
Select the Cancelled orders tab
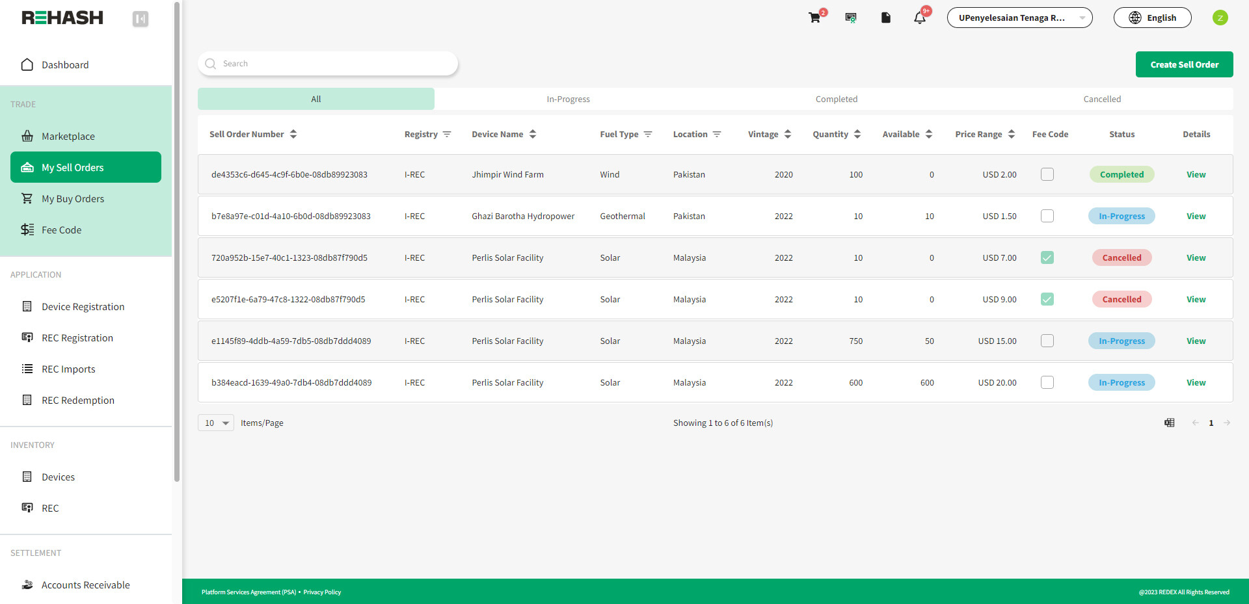click(1102, 99)
